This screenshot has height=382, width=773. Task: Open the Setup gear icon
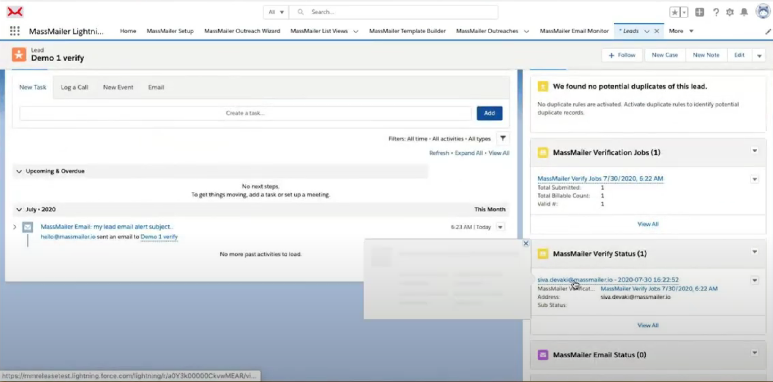[730, 12]
